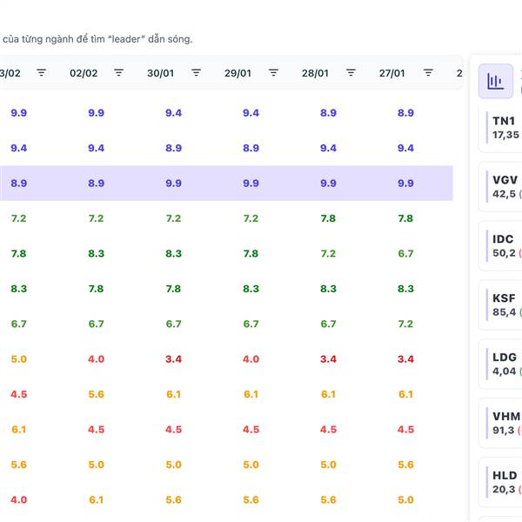
Task: Click the 27/01 column header label
Action: click(392, 73)
